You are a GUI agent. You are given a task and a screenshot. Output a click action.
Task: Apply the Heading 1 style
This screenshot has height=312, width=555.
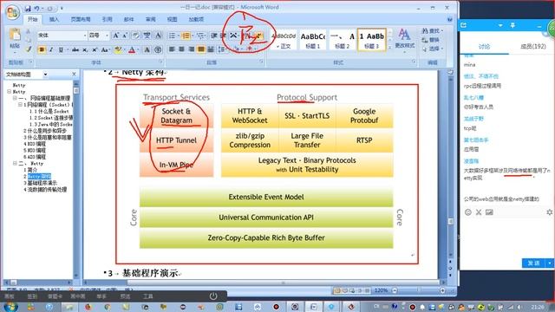(313, 40)
